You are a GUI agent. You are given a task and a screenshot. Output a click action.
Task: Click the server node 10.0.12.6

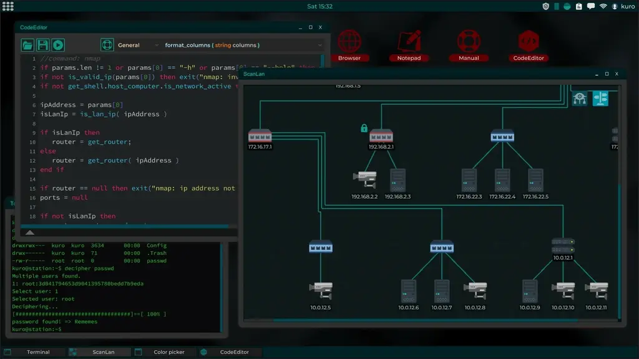click(x=408, y=290)
